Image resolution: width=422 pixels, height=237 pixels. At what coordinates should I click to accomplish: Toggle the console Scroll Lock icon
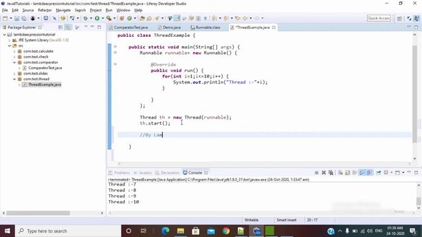tap(347, 172)
